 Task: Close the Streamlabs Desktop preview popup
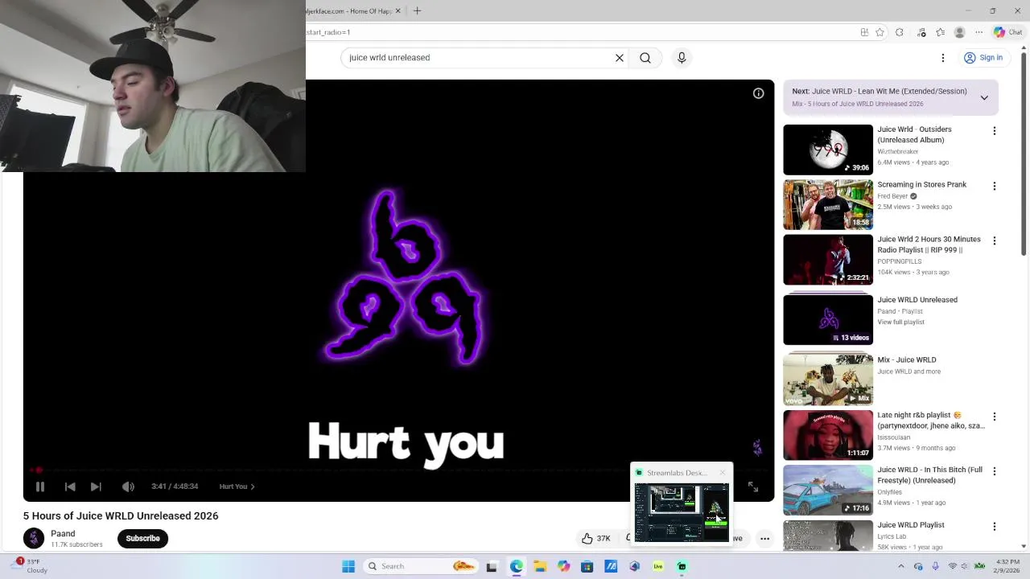coord(723,473)
